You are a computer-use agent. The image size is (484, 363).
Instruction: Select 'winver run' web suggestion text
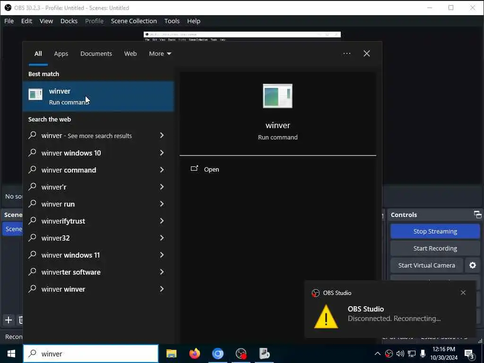click(x=58, y=204)
